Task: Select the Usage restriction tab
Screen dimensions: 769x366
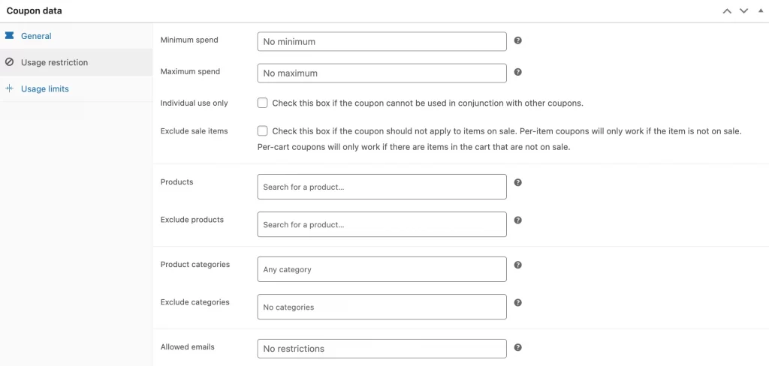Action: [x=76, y=62]
